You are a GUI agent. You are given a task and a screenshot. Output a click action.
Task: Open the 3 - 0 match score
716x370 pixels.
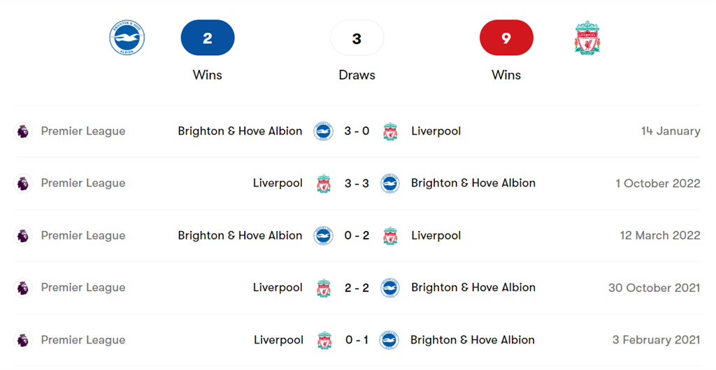pyautogui.click(x=357, y=131)
